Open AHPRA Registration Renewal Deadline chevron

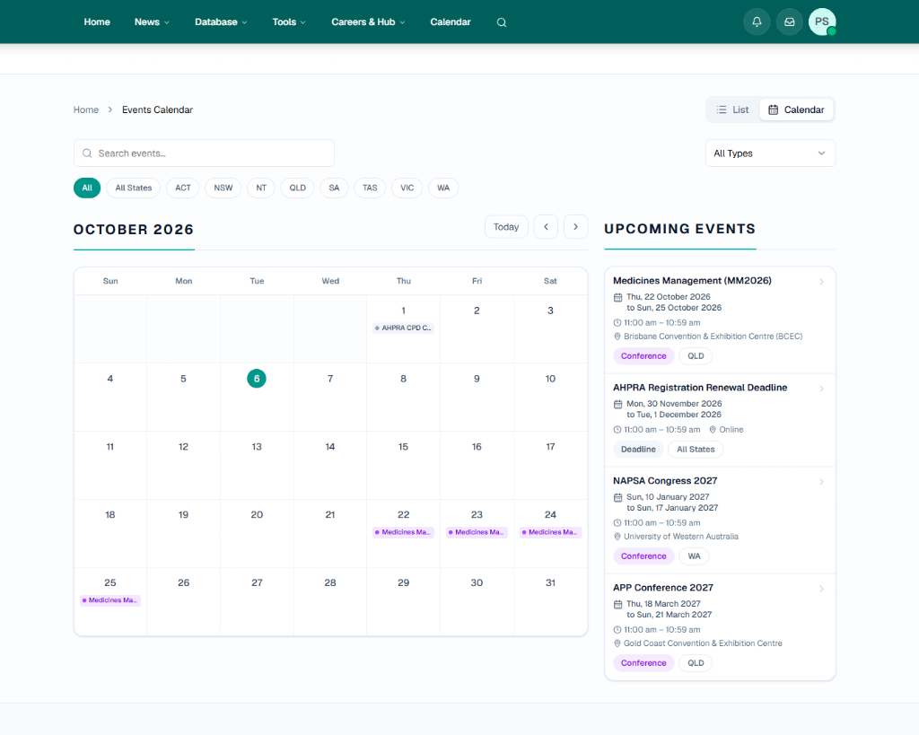[x=821, y=389]
